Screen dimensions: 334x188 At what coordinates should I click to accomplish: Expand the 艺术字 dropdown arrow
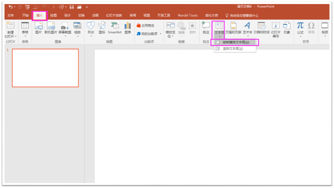pos(248,36)
